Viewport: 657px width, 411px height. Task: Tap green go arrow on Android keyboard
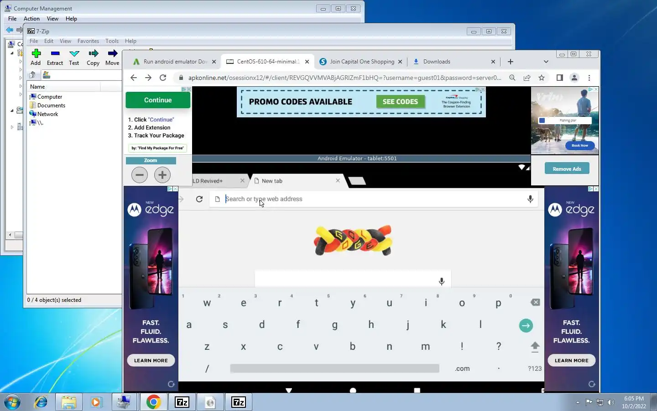526,325
